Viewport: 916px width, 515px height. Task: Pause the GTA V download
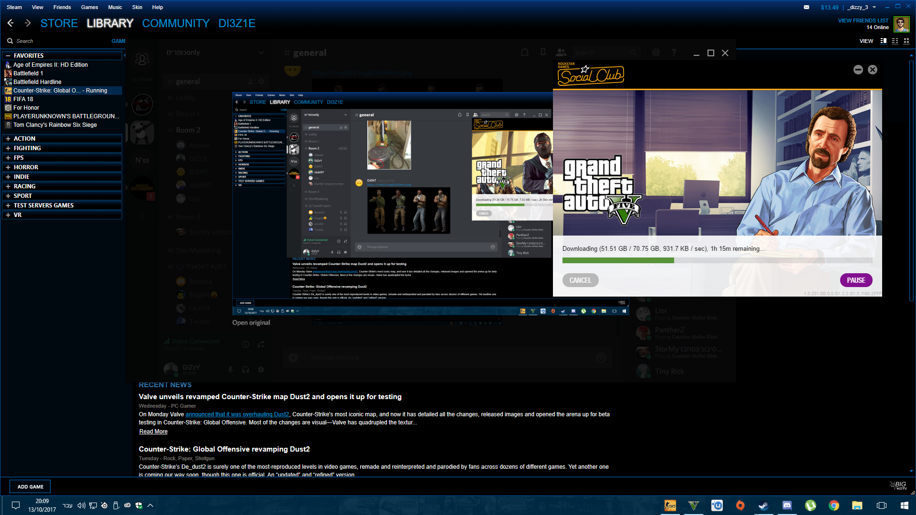tap(856, 280)
